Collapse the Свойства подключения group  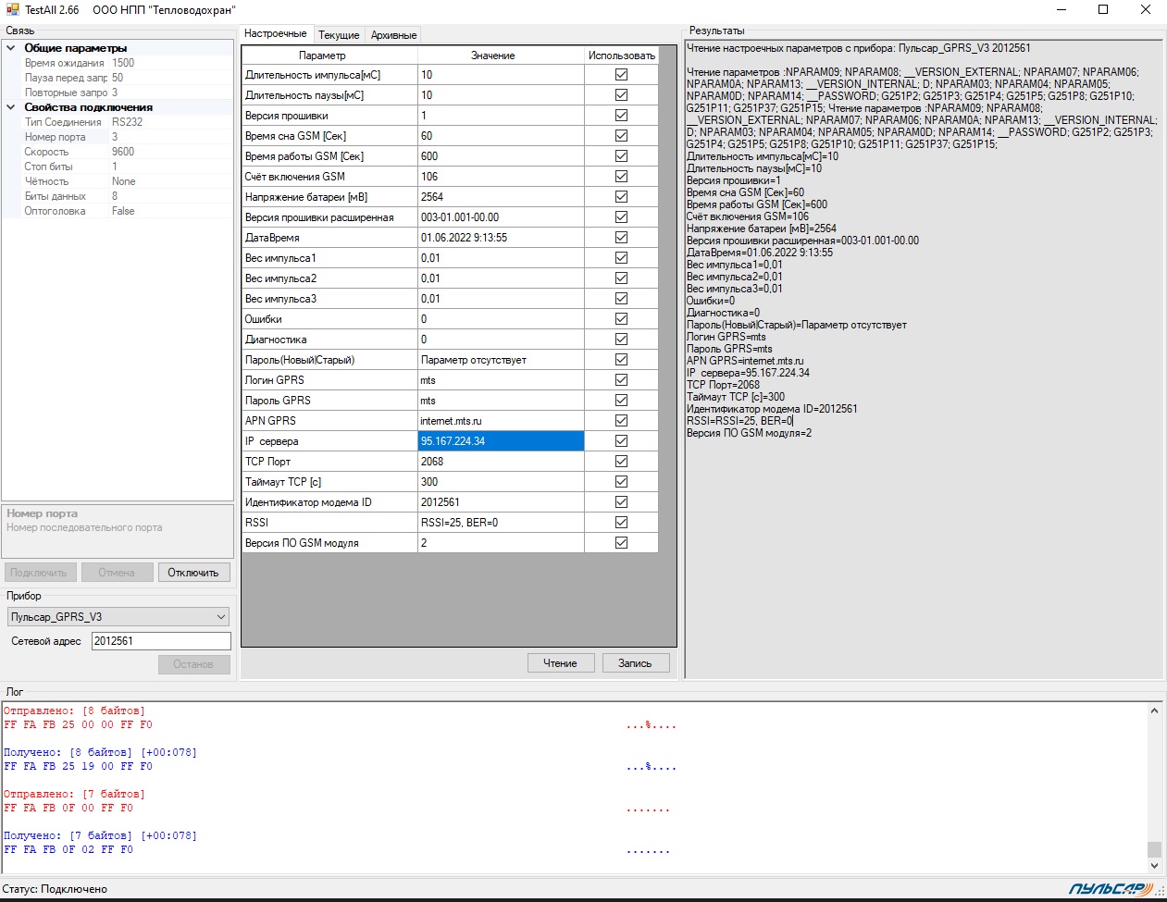[x=11, y=107]
